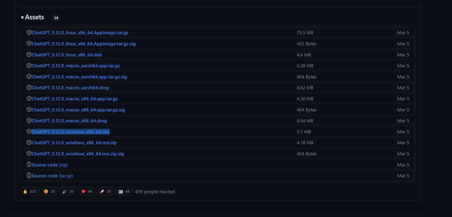Click the package icon beside linux AppImage.tar.gz
Viewport: 452px width, 217px height.
pyautogui.click(x=29, y=33)
